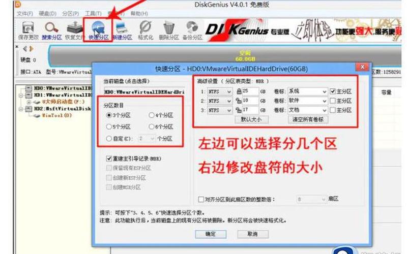Close the disk panel with small x
This screenshot has height=254, width=407.
tap(17, 47)
